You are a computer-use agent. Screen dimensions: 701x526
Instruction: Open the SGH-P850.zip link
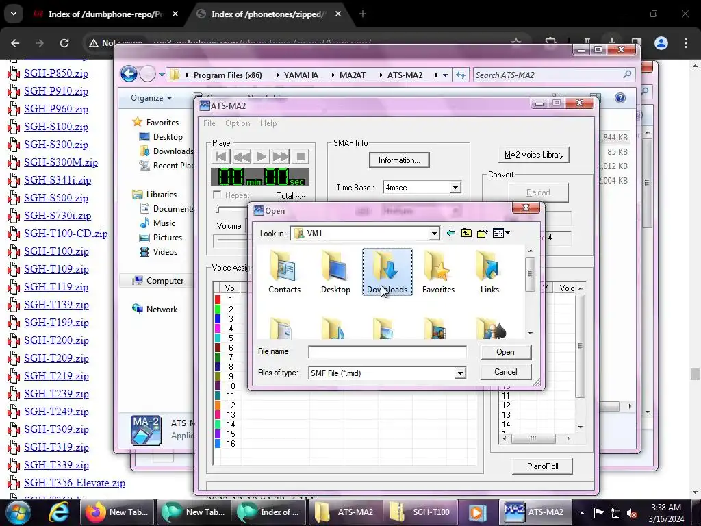[x=56, y=73]
